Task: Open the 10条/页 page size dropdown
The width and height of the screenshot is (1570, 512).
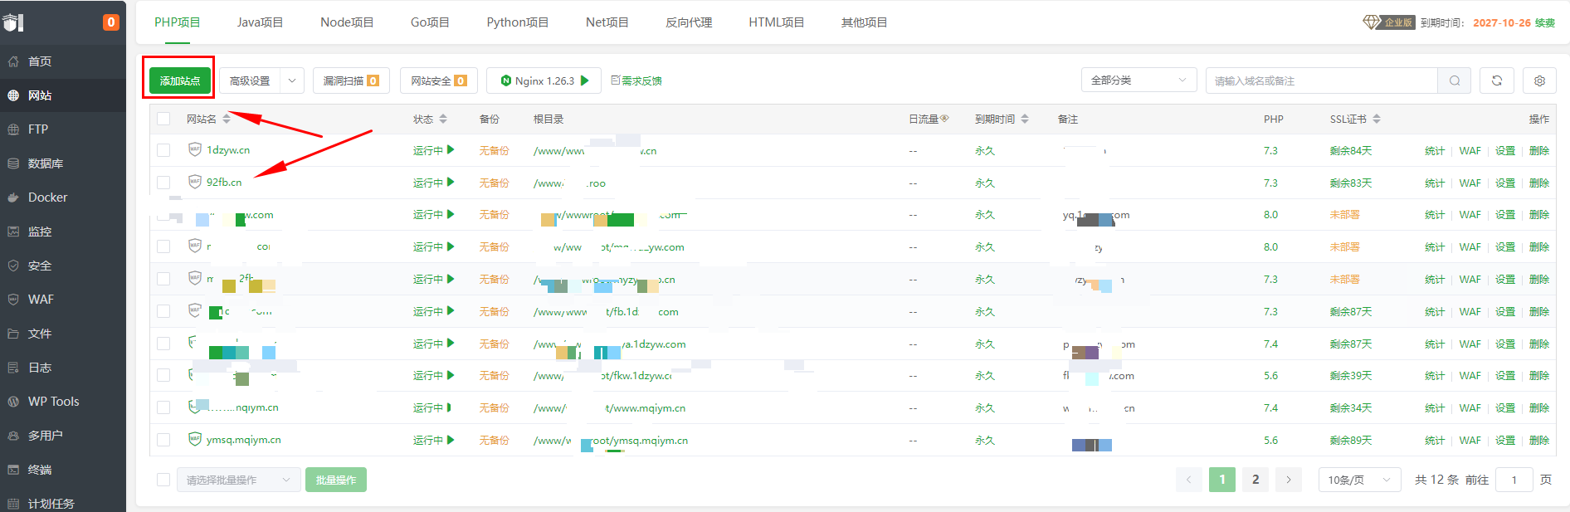Action: tap(1358, 480)
